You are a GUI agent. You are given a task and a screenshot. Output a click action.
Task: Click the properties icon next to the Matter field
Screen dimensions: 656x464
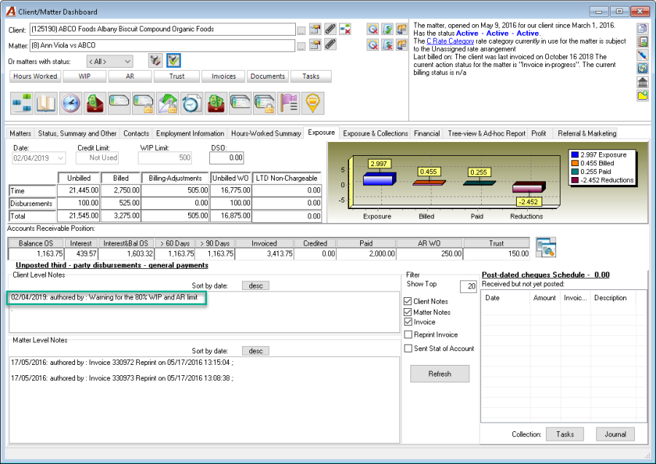click(x=315, y=44)
